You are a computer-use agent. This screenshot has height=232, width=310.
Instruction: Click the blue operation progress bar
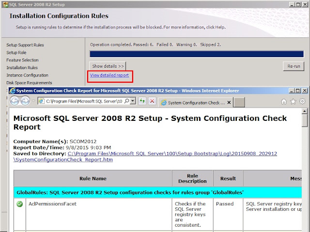coord(197,54)
